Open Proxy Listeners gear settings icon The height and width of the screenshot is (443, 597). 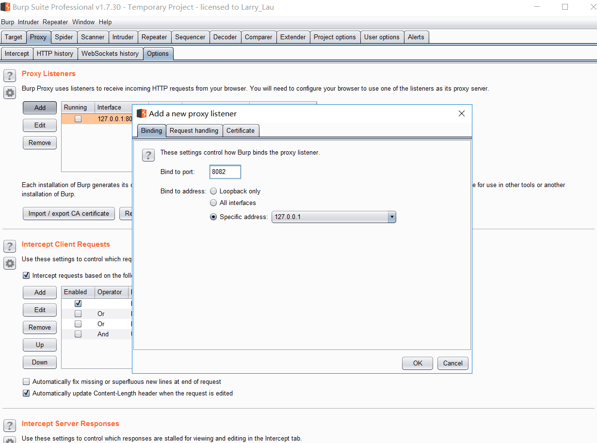[10, 93]
